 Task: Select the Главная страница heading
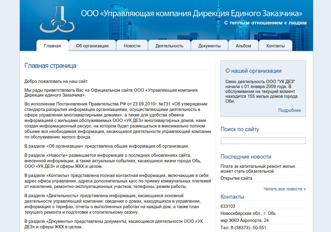point(50,66)
